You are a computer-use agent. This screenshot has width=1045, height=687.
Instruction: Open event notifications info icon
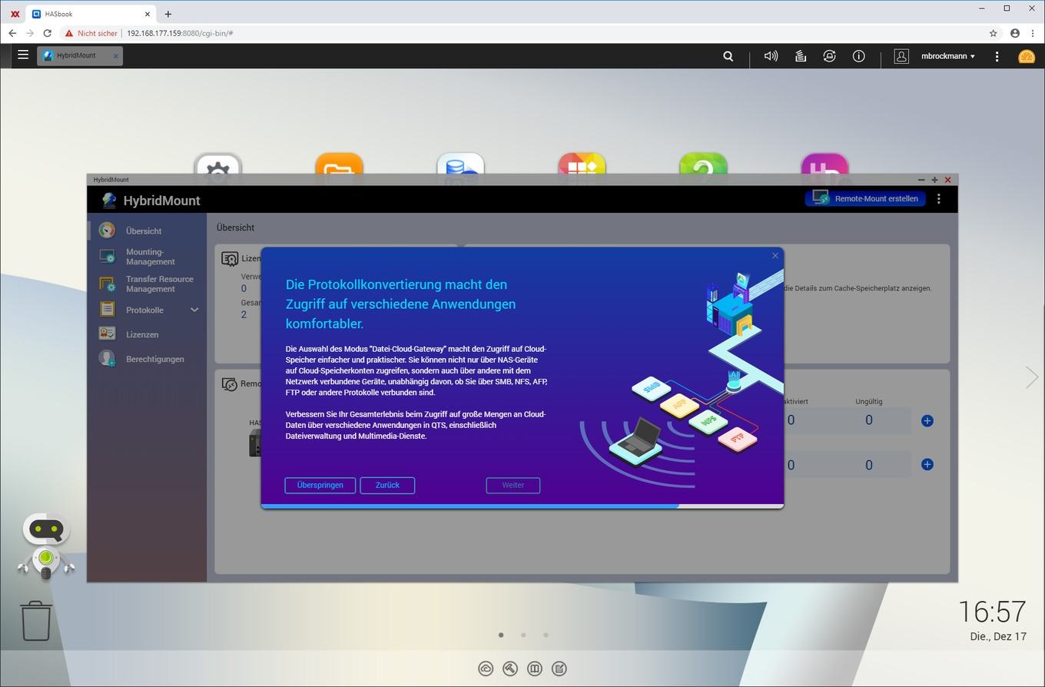pyautogui.click(x=859, y=56)
